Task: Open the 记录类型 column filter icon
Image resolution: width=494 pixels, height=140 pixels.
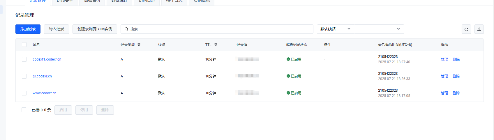Action: tap(139, 45)
